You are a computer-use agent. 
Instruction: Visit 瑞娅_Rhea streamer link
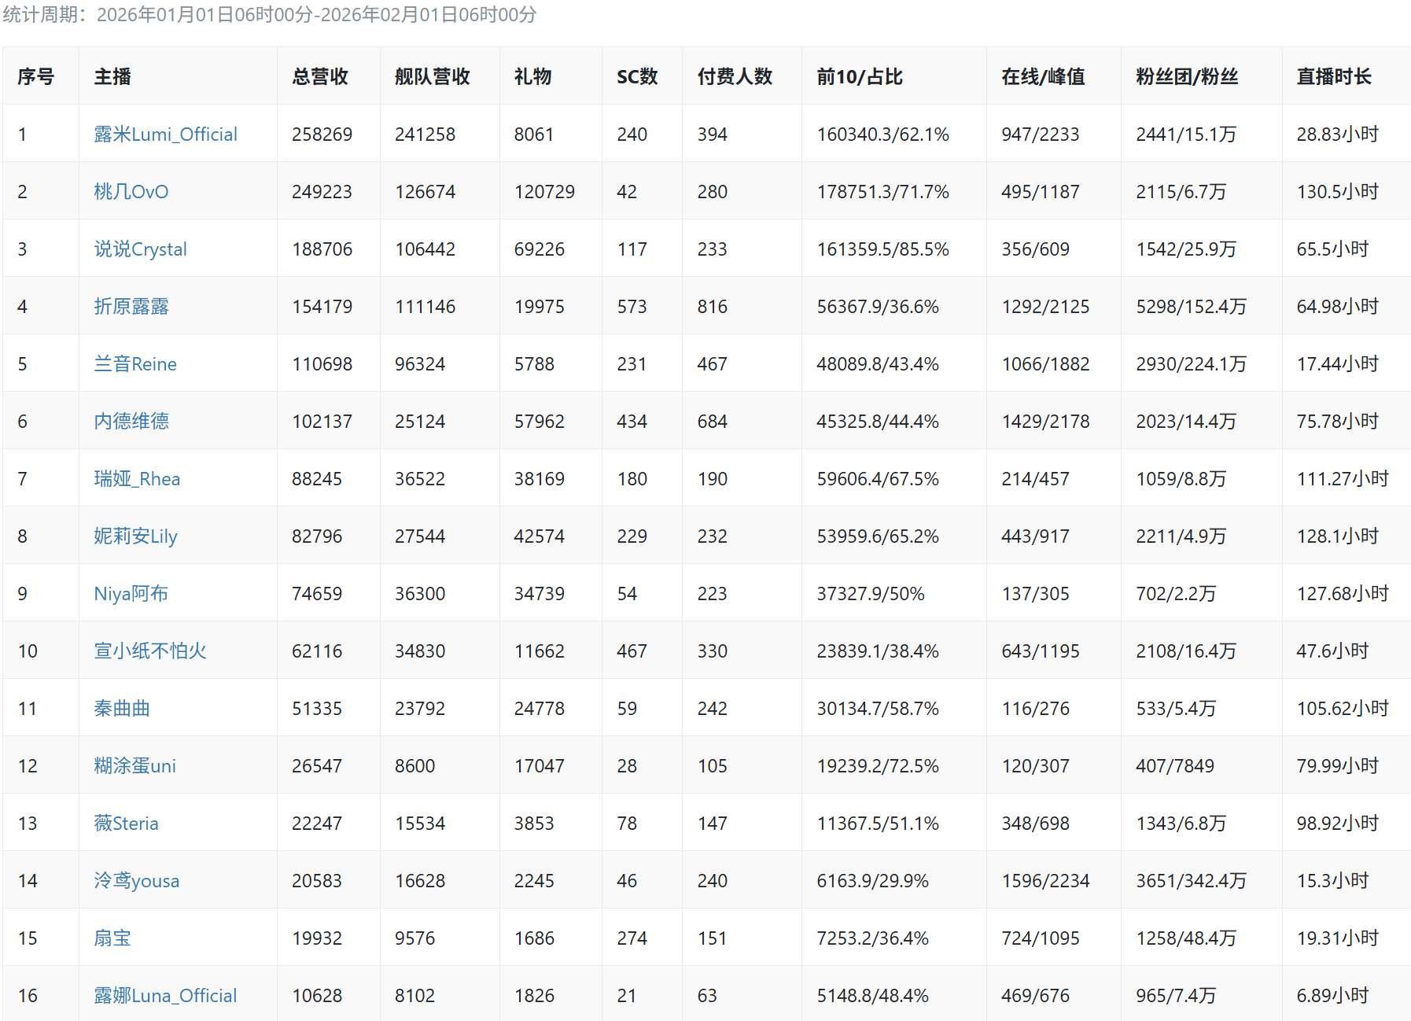pos(137,479)
